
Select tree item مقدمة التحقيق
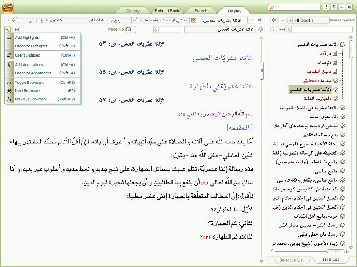tap(317, 80)
